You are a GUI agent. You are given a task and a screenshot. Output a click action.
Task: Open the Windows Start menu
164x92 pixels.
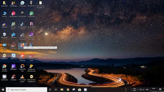(x=3, y=90)
